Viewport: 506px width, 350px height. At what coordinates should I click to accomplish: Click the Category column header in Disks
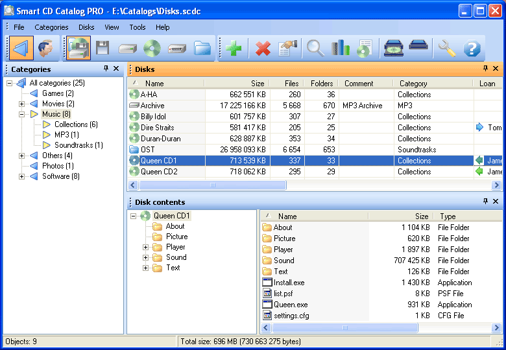pos(413,84)
